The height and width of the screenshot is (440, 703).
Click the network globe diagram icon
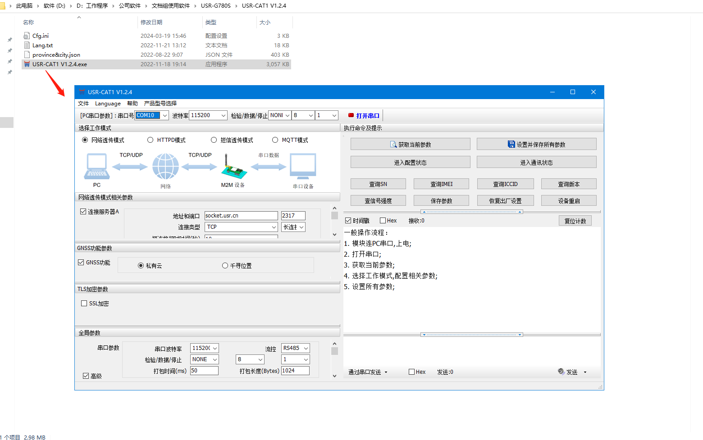(165, 166)
